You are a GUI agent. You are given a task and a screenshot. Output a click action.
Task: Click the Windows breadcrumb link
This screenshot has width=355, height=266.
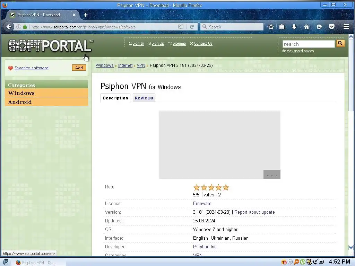(x=105, y=65)
